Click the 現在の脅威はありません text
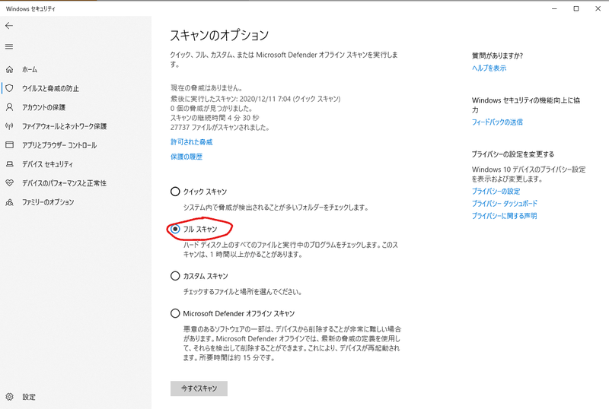This screenshot has width=609, height=409. click(x=206, y=88)
